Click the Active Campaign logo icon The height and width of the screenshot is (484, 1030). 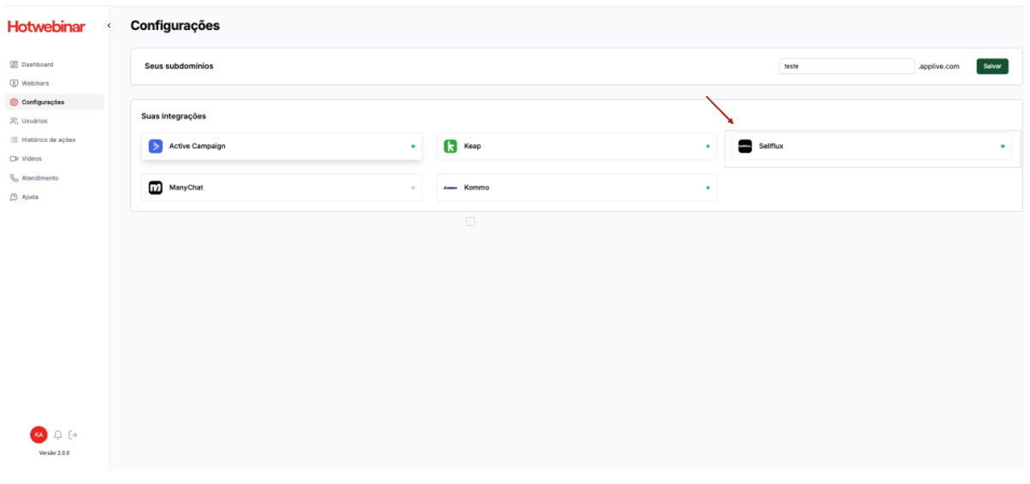(155, 146)
